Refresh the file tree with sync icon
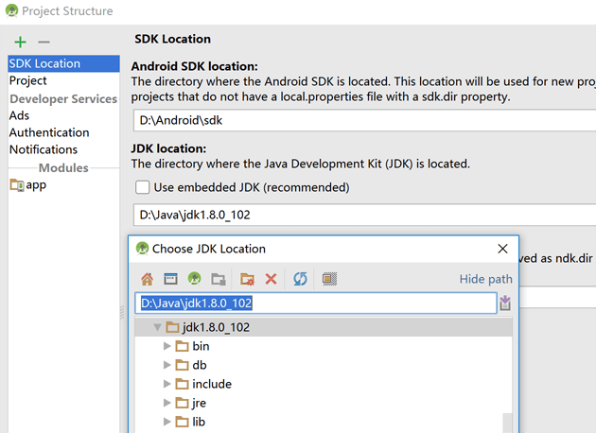The image size is (596, 433). tap(300, 279)
